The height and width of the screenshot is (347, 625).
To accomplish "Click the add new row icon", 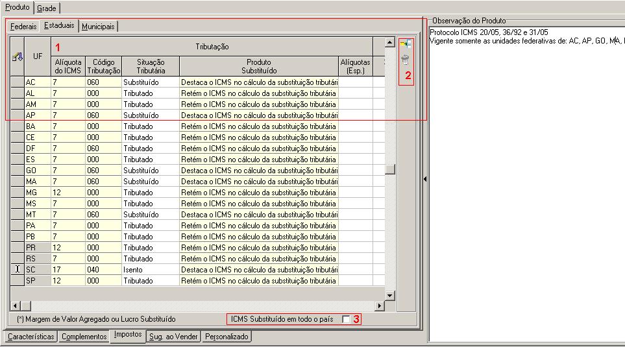I will [406, 43].
